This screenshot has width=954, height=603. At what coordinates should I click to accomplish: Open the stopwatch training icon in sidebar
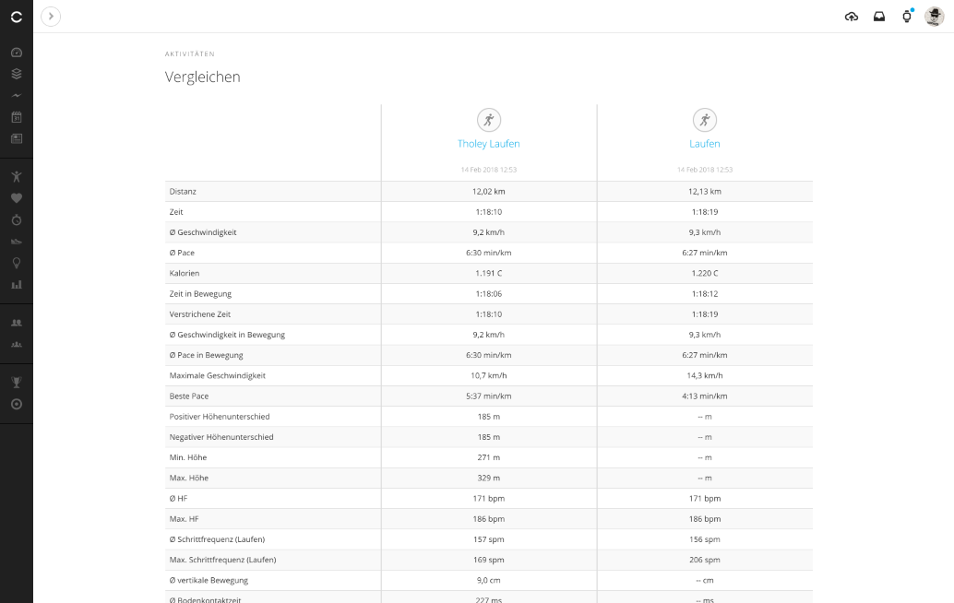[x=17, y=220]
